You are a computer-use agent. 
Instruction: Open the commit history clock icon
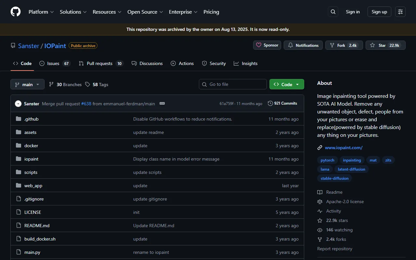point(270,103)
